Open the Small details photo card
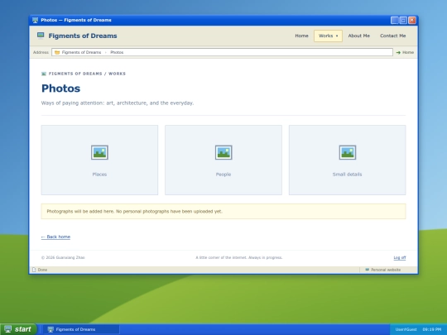Viewport: 447px width, 335px height. (347, 160)
